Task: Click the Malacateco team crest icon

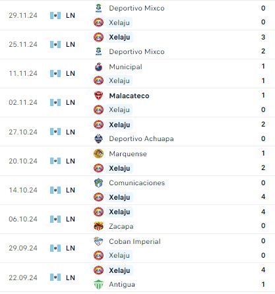Action: click(x=98, y=96)
